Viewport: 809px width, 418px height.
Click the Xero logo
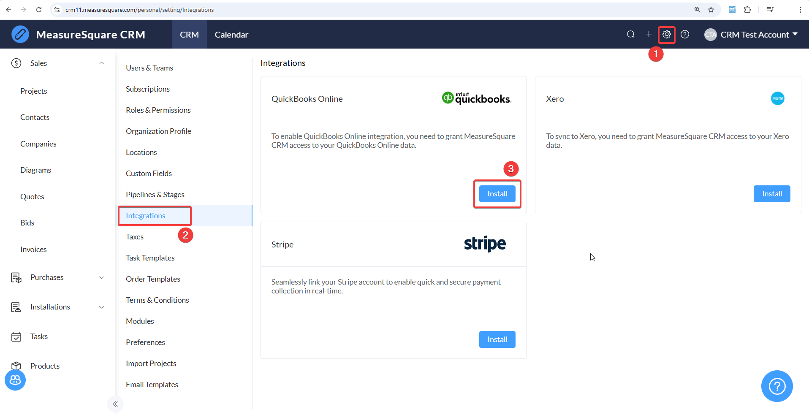(778, 98)
